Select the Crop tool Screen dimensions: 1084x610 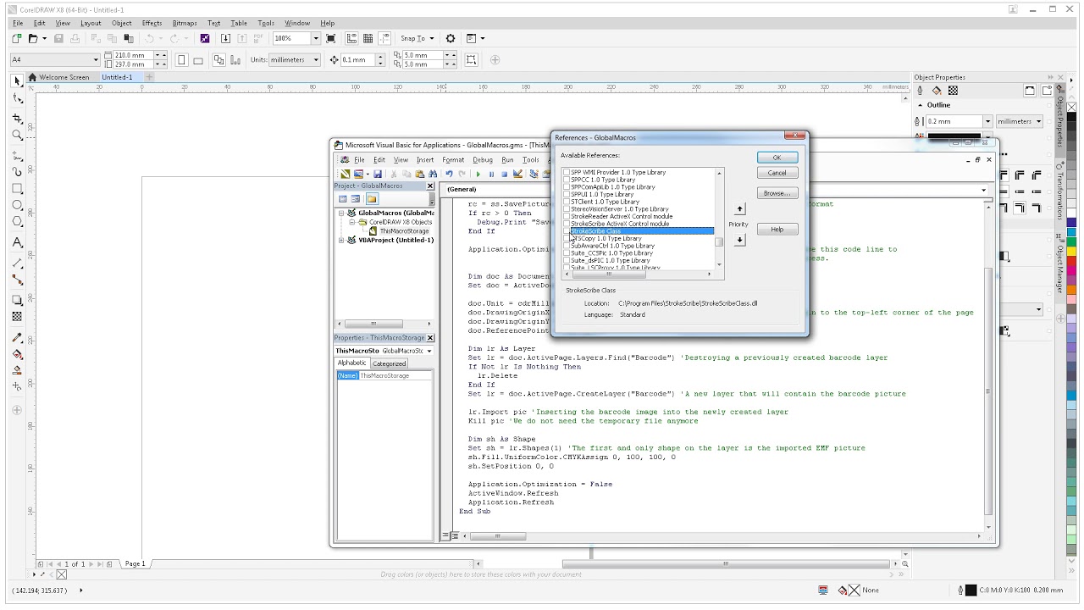click(17, 119)
